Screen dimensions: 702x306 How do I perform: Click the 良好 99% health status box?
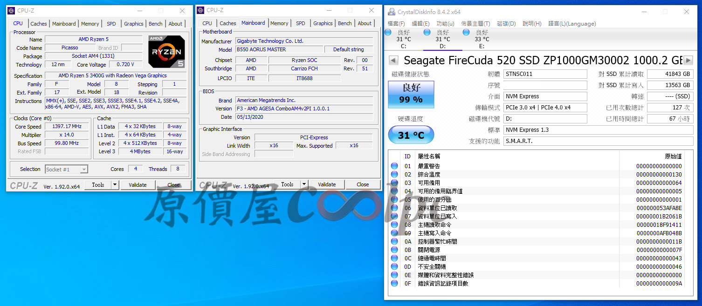pyautogui.click(x=411, y=94)
